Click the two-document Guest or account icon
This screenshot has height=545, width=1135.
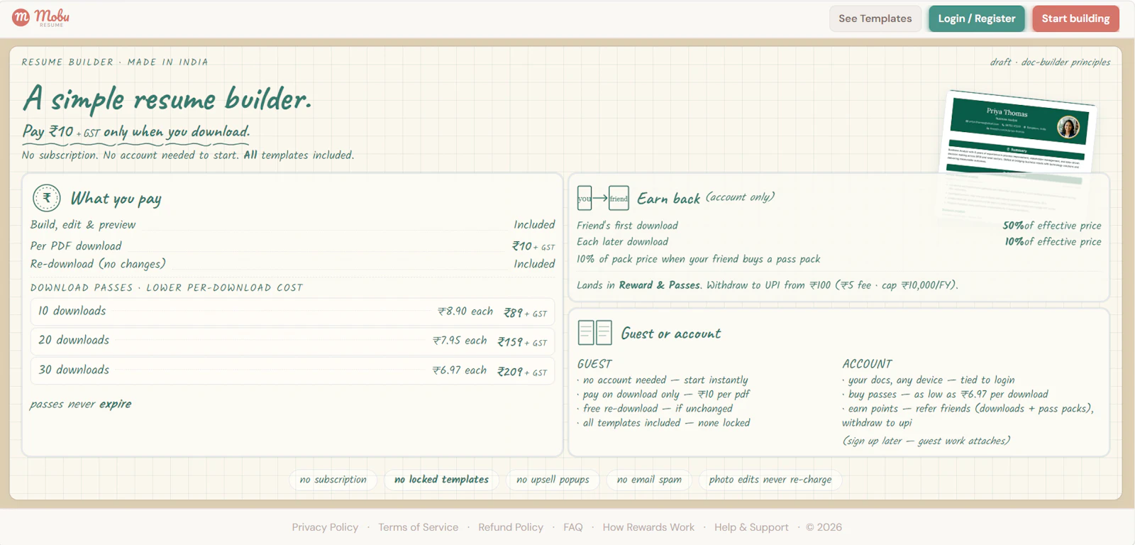tap(594, 332)
